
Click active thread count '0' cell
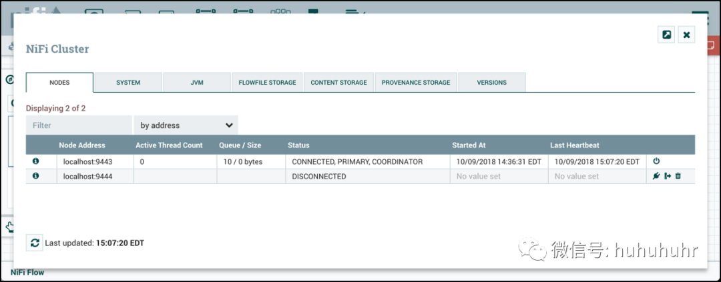point(175,162)
